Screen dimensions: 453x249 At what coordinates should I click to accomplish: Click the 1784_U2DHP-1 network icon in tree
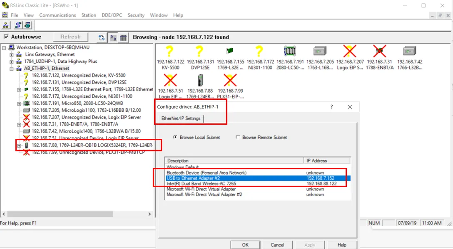tap(19, 61)
